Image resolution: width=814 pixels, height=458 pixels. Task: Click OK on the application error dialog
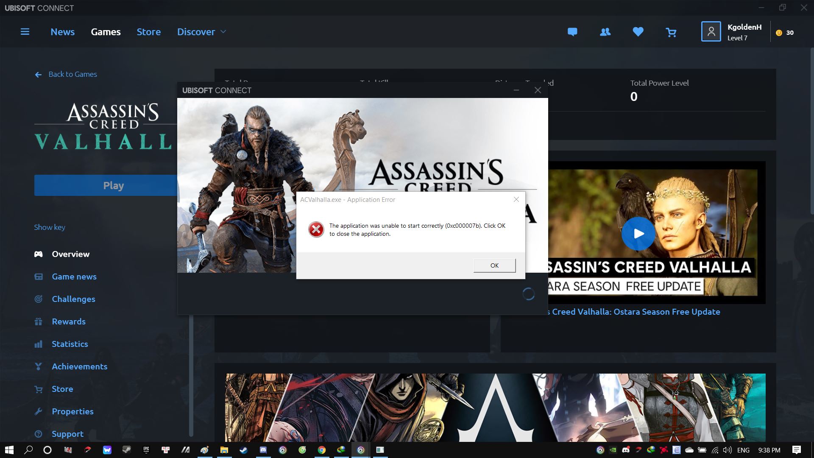(x=494, y=265)
